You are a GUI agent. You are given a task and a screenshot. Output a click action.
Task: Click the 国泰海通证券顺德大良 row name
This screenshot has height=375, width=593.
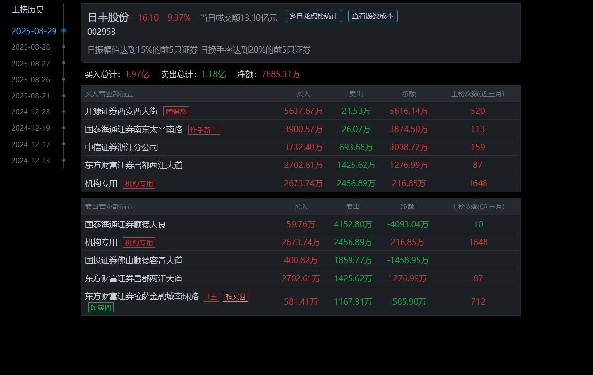[x=125, y=224]
